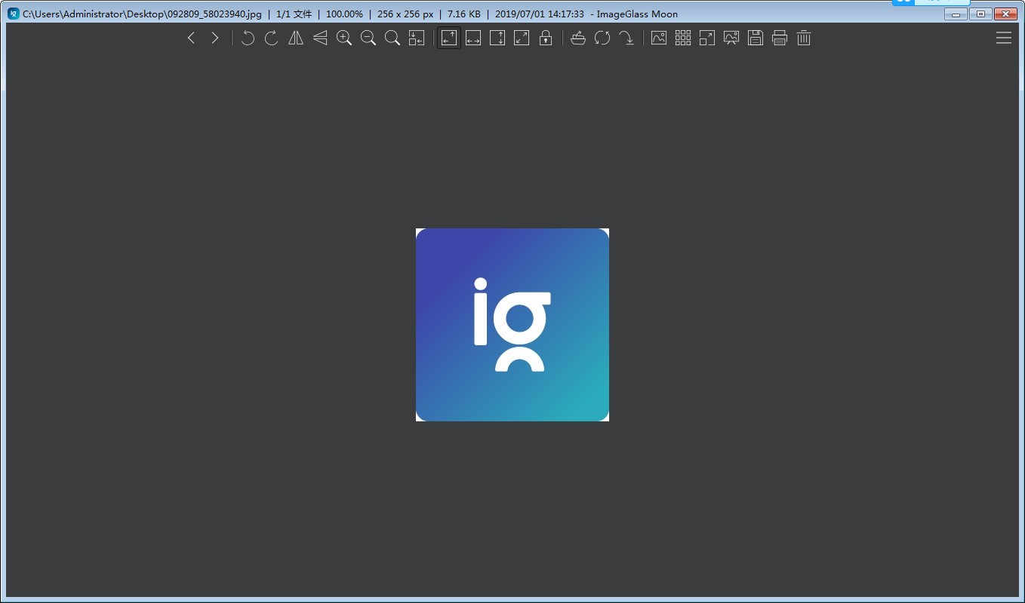Toggle the zoom lock
The image size is (1025, 603).
(546, 38)
